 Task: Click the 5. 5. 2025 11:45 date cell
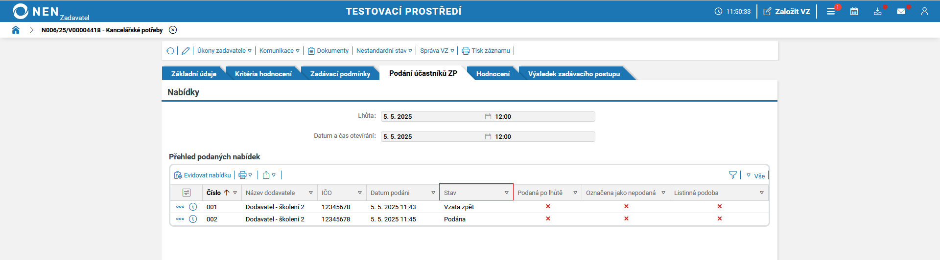pyautogui.click(x=393, y=219)
